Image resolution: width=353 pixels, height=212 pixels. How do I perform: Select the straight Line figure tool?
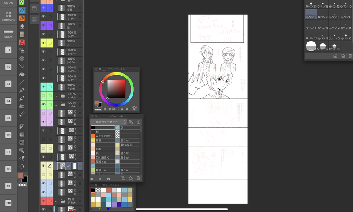pyautogui.click(x=22, y=82)
